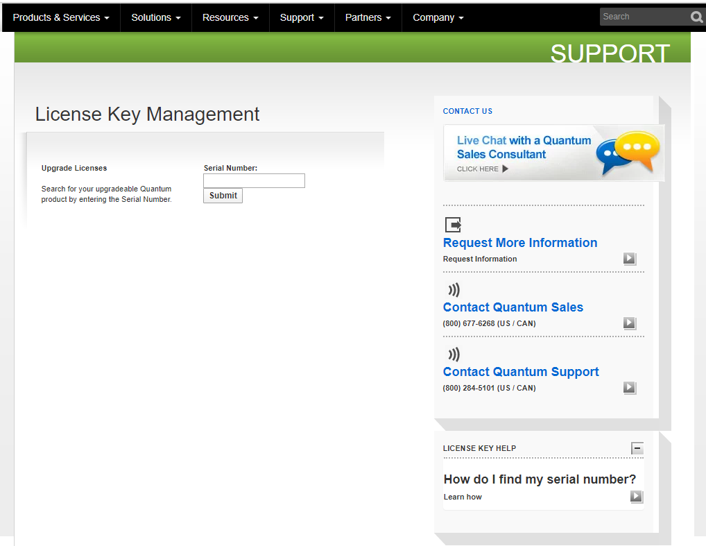
Task: Click the Live Chat banner
Action: 553,153
